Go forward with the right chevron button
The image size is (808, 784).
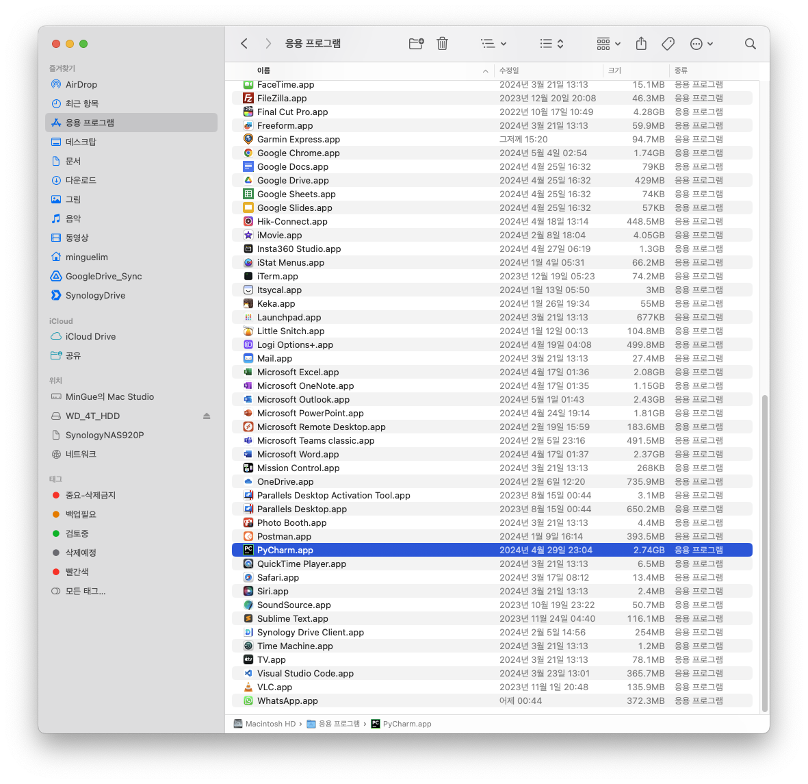coord(268,44)
